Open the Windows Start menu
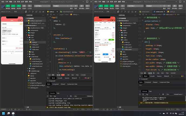The width and height of the screenshot is (186, 116). [4, 113]
